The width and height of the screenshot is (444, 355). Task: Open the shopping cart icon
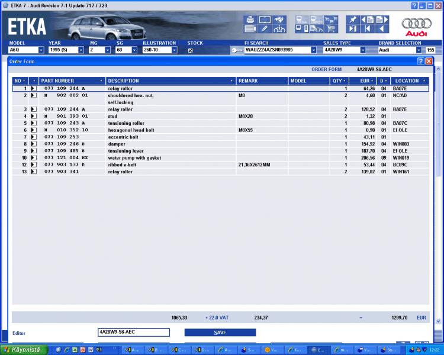point(331,28)
